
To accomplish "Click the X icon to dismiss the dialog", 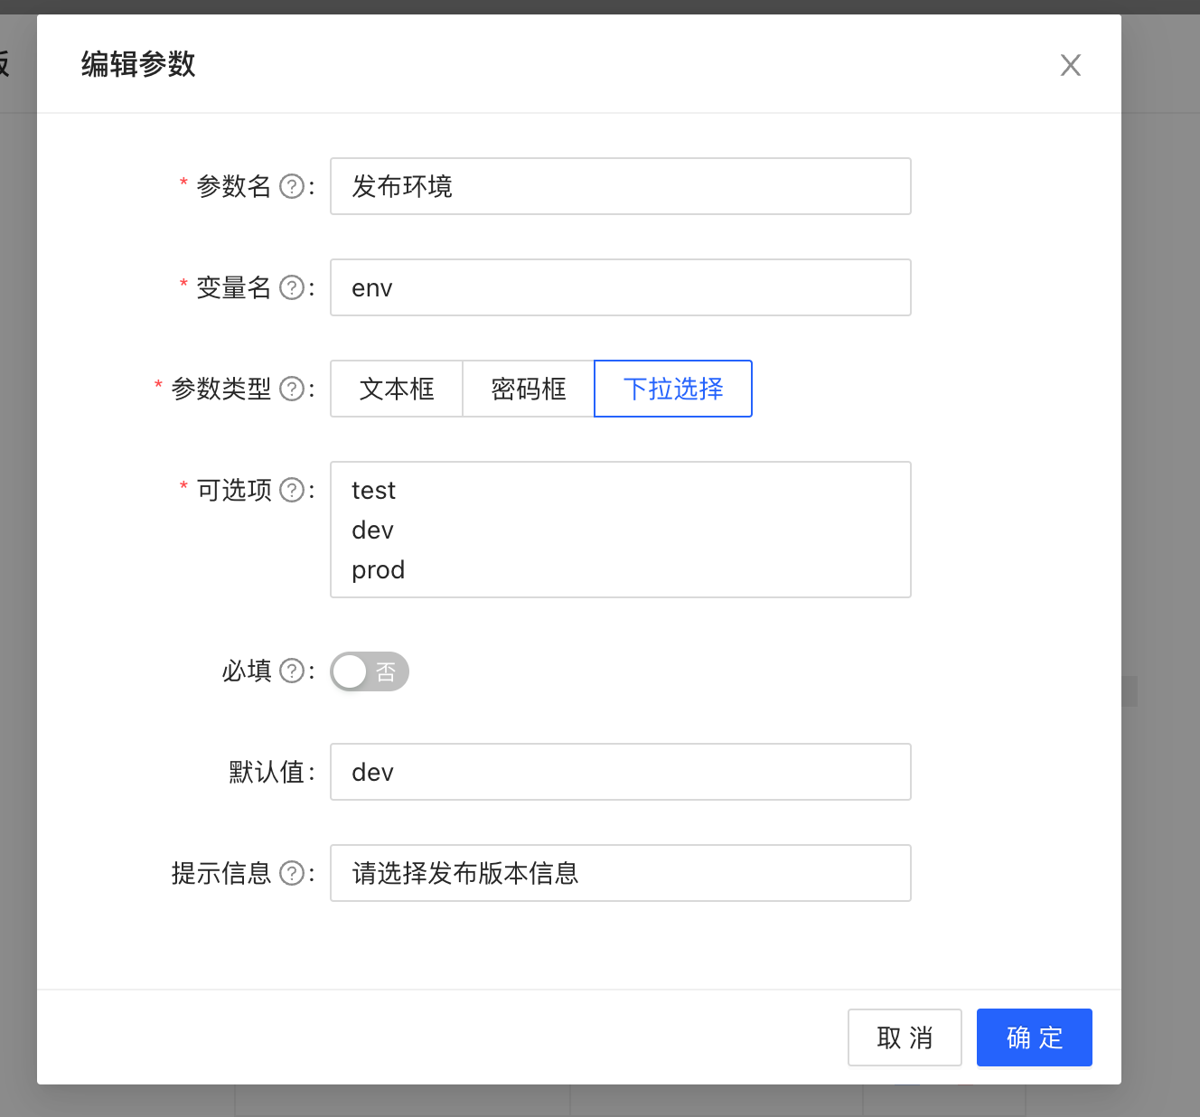I will click(1070, 64).
